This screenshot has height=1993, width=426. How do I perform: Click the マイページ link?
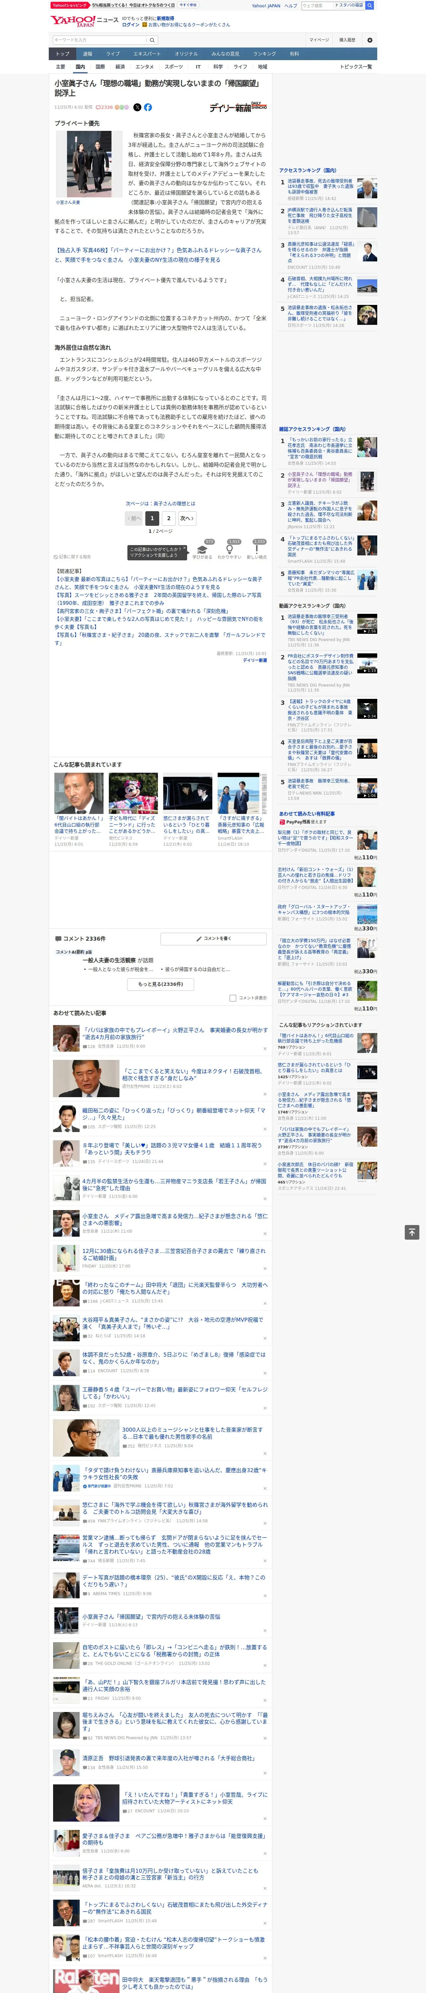pyautogui.click(x=319, y=40)
